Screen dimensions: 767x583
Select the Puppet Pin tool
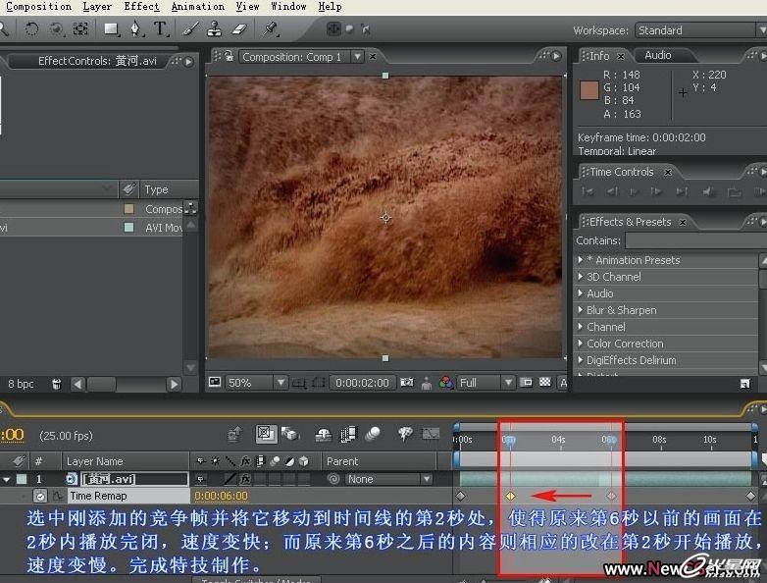tap(272, 29)
